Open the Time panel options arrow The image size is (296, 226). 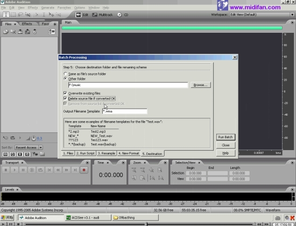tap(123, 163)
